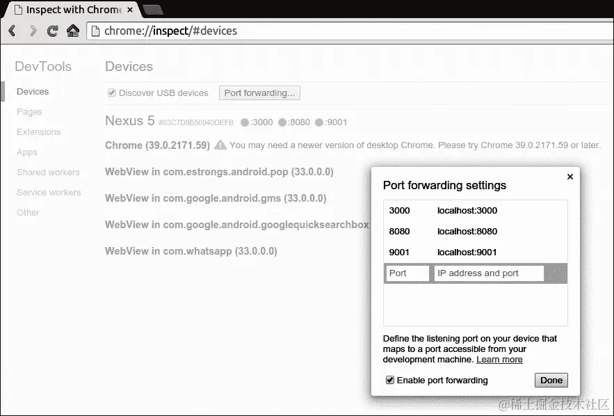Image resolution: width=614 pixels, height=416 pixels.
Task: Select Pages in the DevTools sidebar
Action: point(29,112)
